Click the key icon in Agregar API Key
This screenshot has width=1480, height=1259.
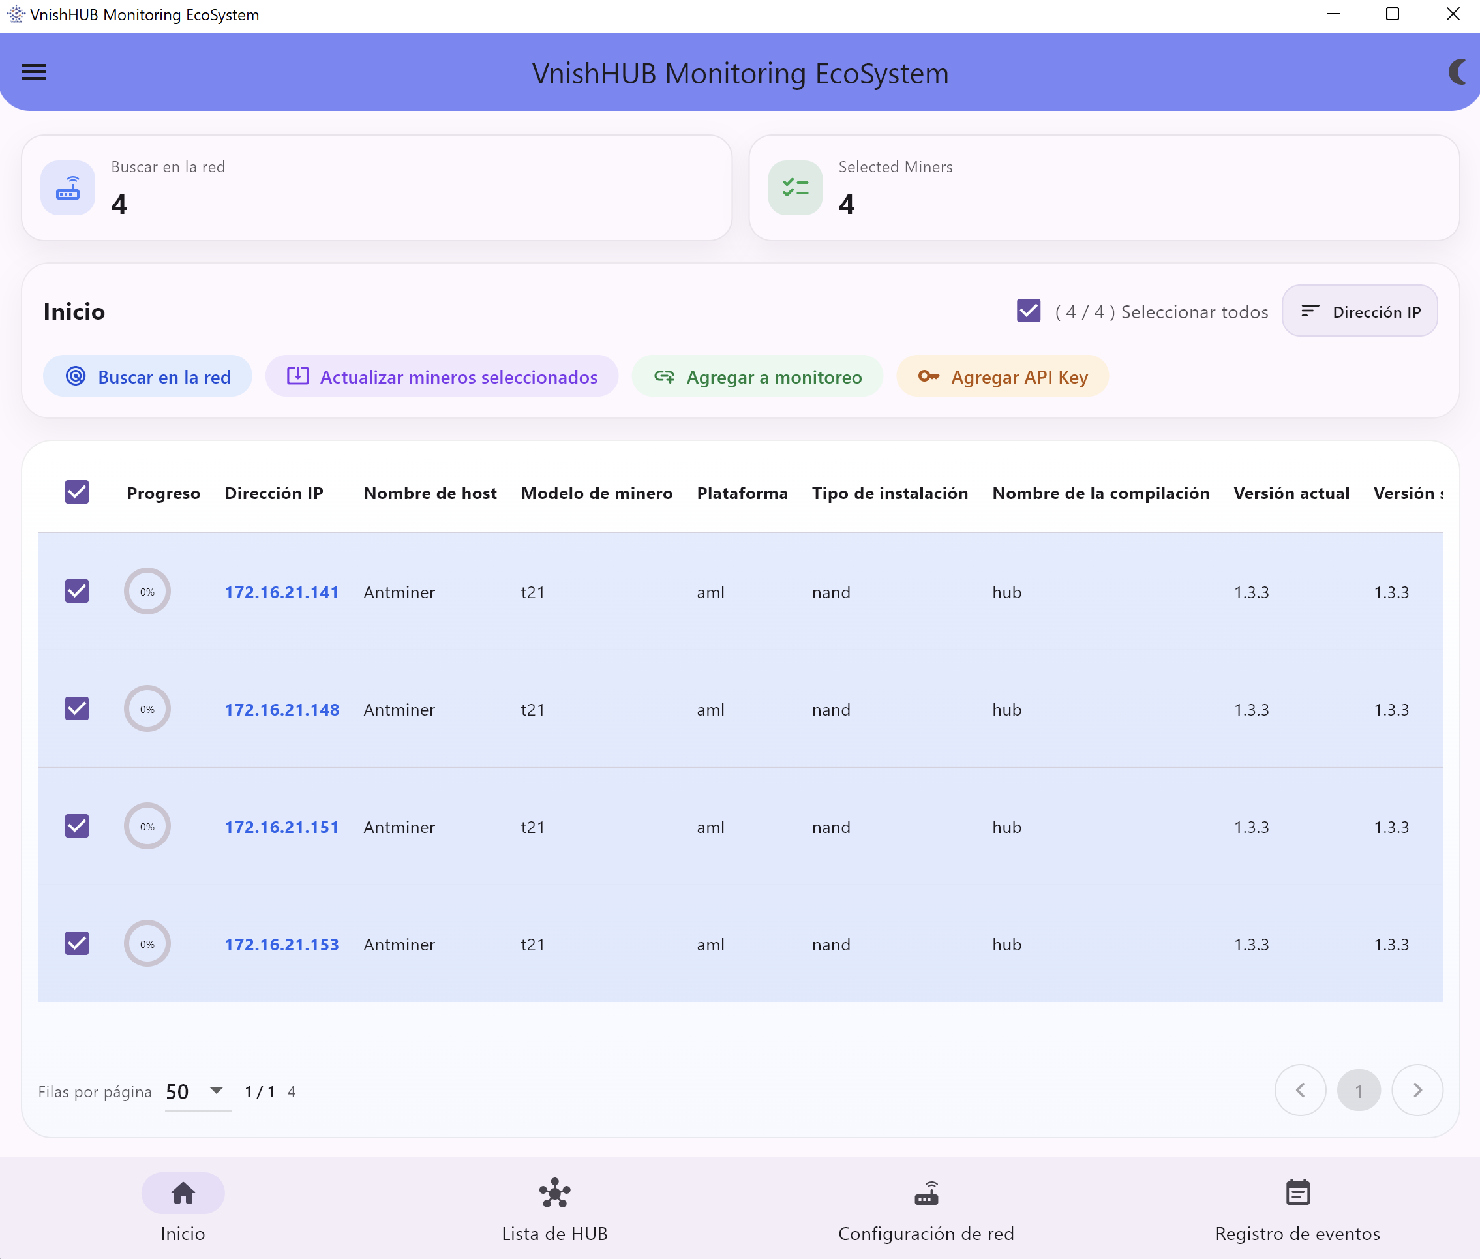[928, 376]
